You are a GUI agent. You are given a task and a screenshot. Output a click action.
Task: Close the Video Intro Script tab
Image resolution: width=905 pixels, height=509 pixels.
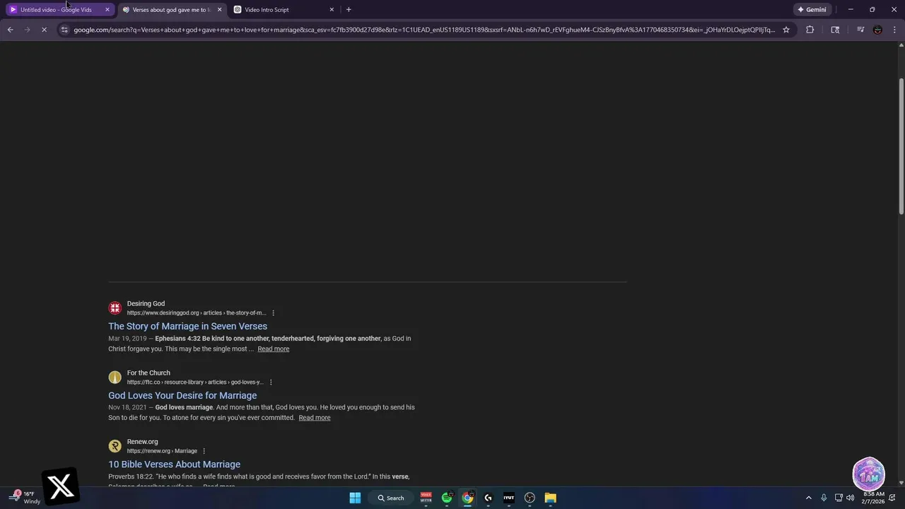coord(332,10)
